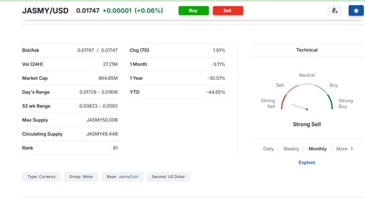This screenshot has width=365, height=198.
Task: Click Circulating Supply value JASMY49.44B
Action: [x=102, y=134]
